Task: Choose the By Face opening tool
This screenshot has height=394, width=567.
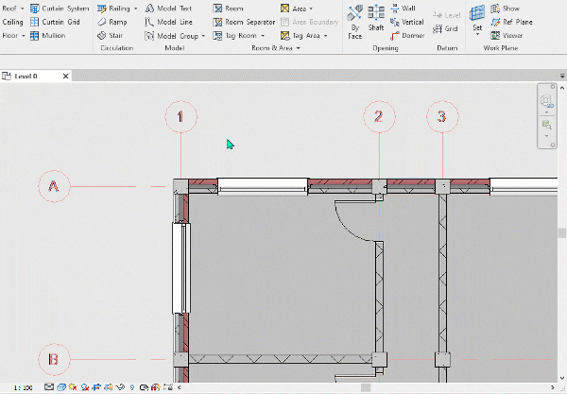Action: point(354,22)
